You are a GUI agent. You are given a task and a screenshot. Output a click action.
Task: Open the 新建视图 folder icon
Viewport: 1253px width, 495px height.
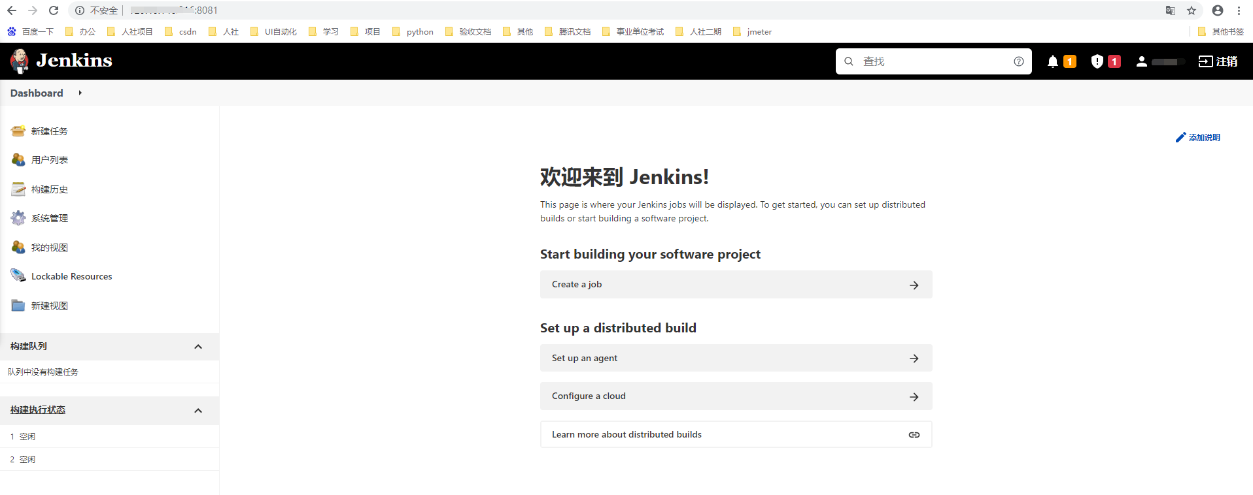click(x=18, y=306)
